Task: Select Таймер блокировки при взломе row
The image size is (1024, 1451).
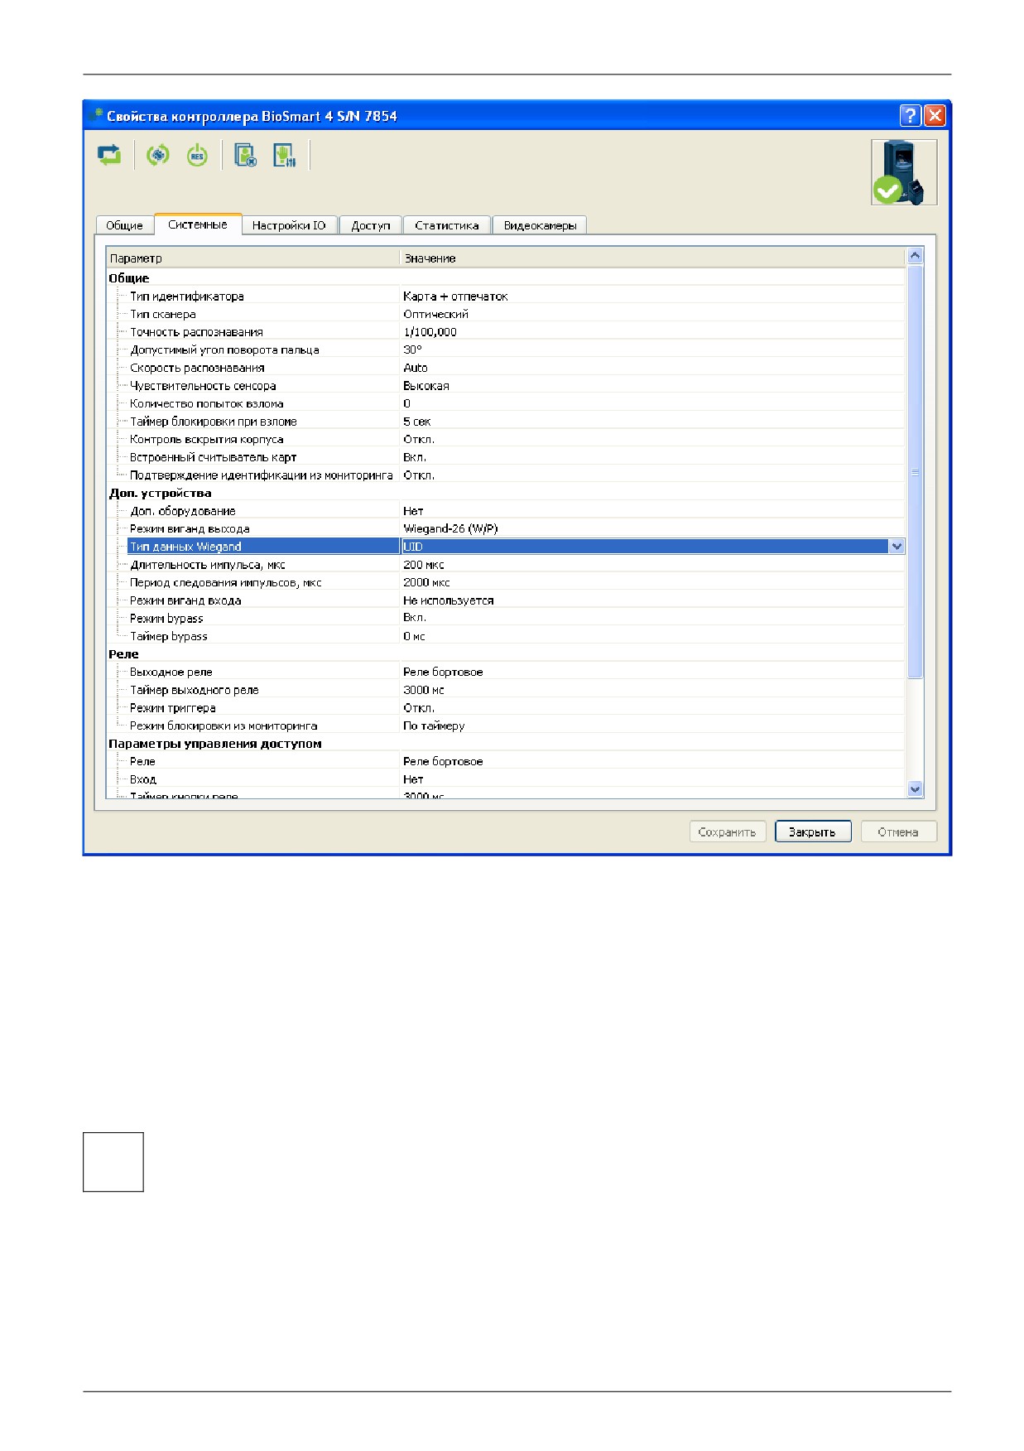Action: pos(506,422)
